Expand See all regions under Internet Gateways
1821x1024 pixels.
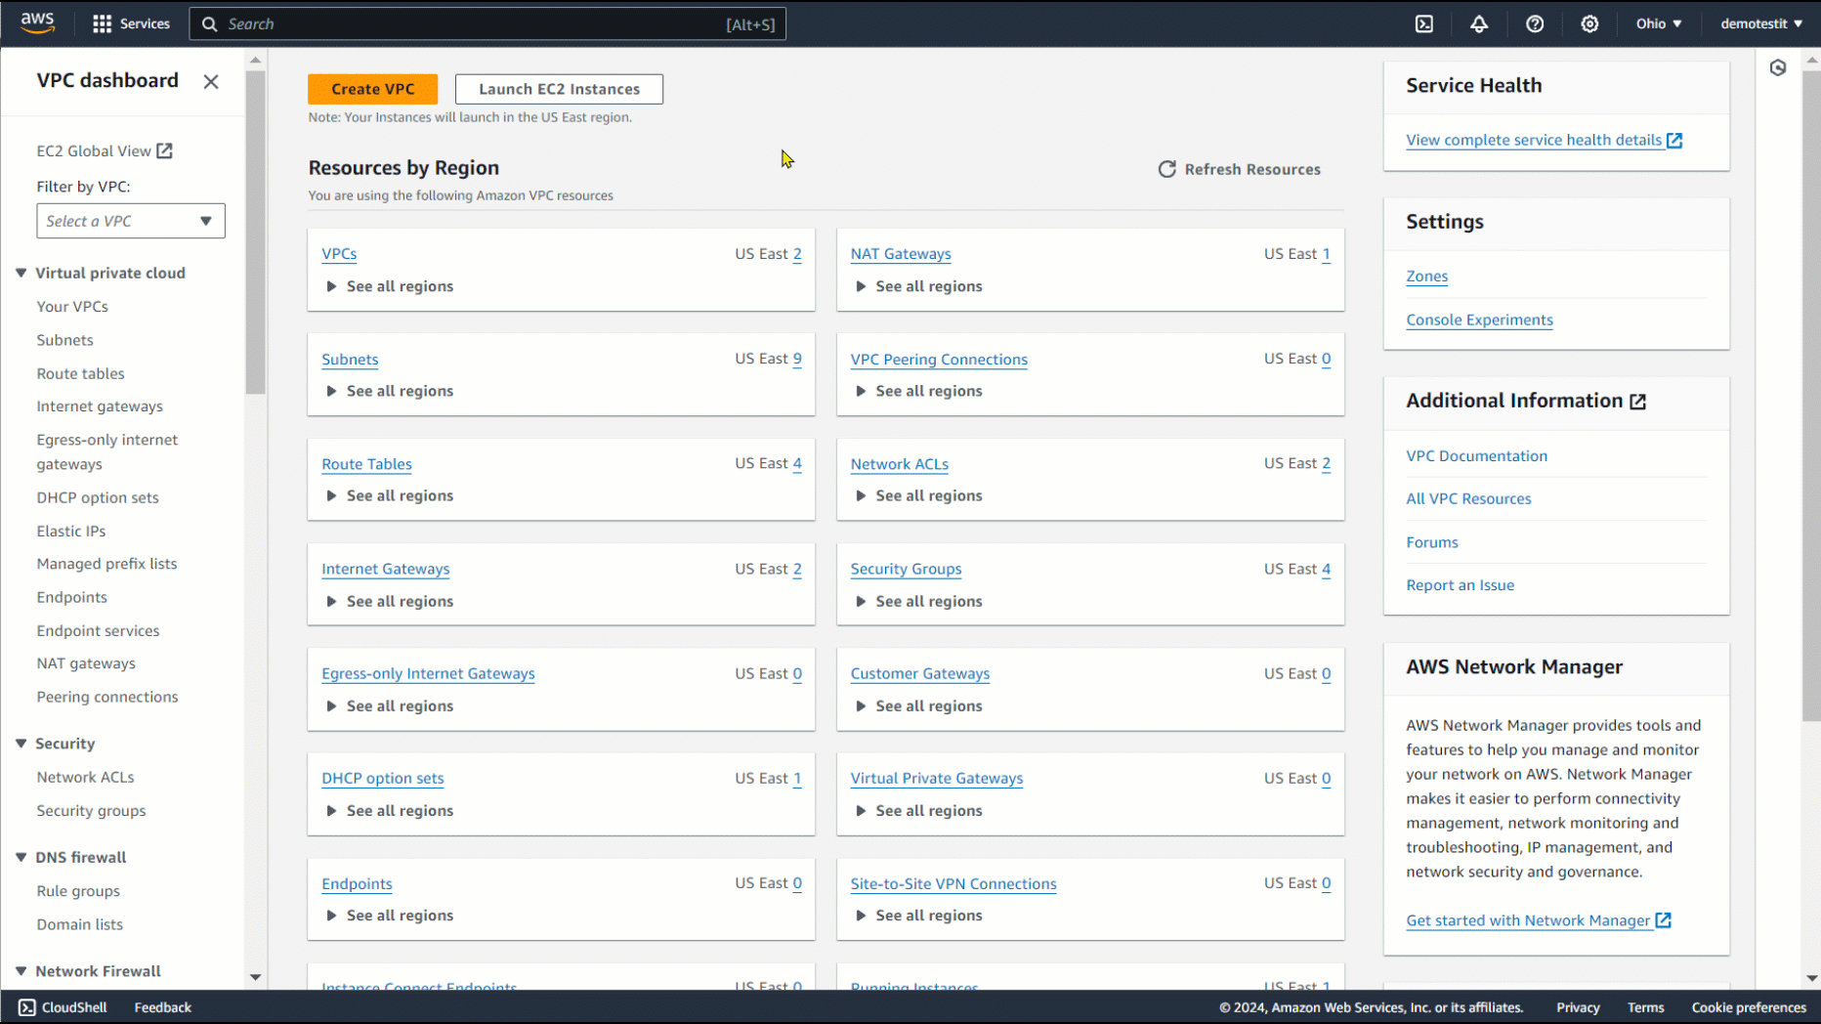pos(390,601)
